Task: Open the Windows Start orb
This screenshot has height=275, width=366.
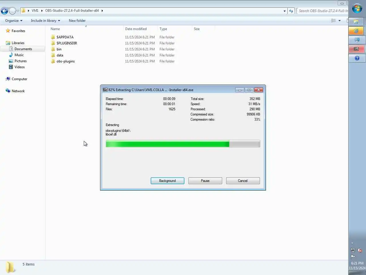Action: coord(357,8)
